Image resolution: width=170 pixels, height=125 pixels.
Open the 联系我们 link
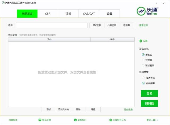pyautogui.click(x=82, y=120)
